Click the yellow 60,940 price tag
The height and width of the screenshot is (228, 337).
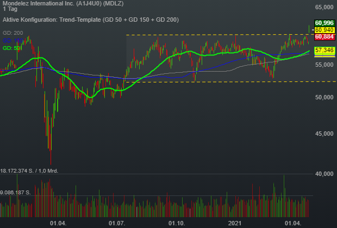click(x=324, y=30)
